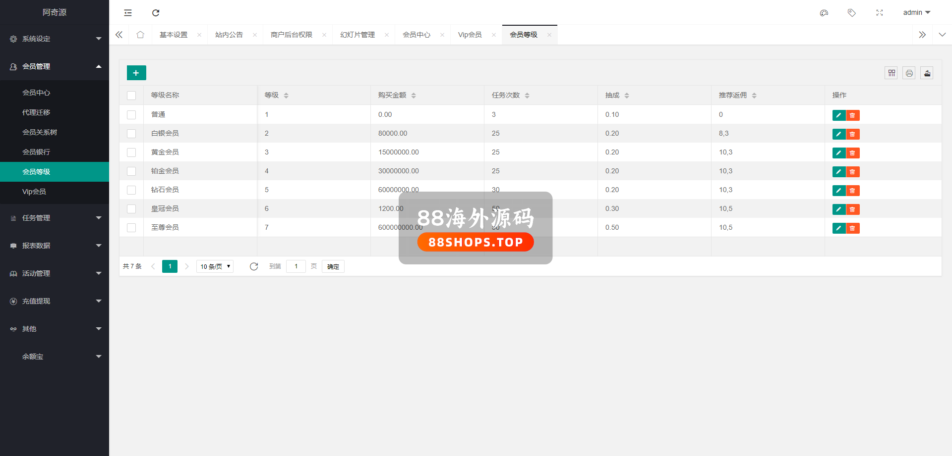
Task: Check the 普通 row checkbox
Action: (131, 115)
